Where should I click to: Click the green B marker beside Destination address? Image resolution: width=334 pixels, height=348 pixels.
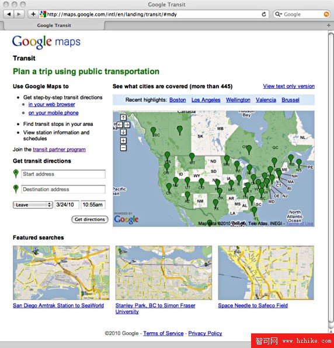pyautogui.click(x=16, y=189)
